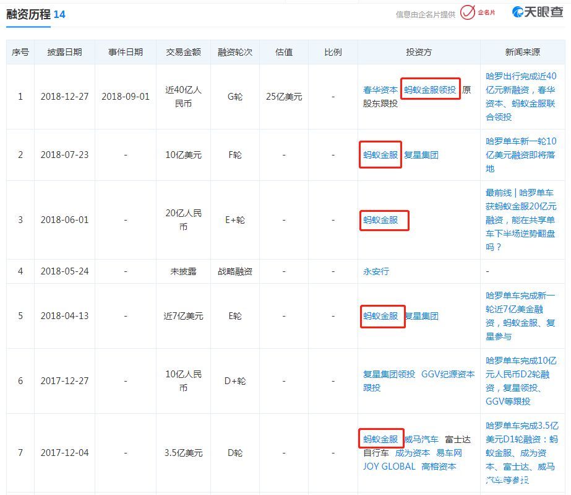Select the date cell 2018-07-23
Viewport: 571px width, 495px height.
pyautogui.click(x=64, y=155)
